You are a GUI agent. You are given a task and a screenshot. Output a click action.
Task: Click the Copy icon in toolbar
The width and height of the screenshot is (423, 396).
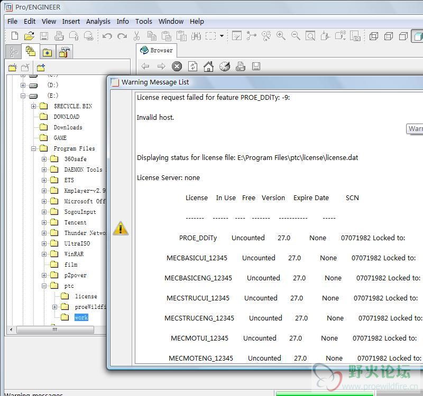pos(152,36)
